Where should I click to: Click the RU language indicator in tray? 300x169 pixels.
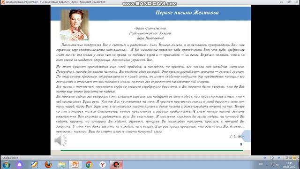coord(261,164)
